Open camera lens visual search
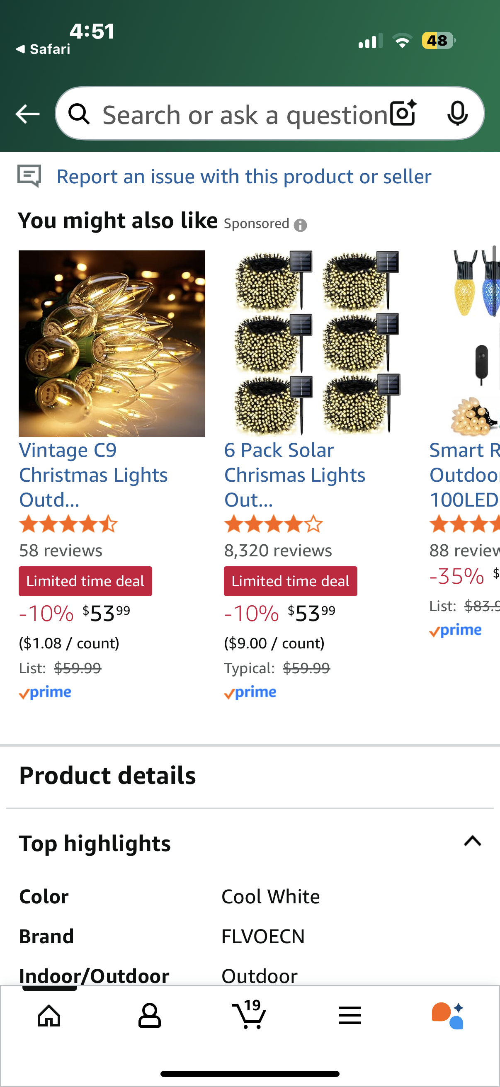 click(403, 113)
